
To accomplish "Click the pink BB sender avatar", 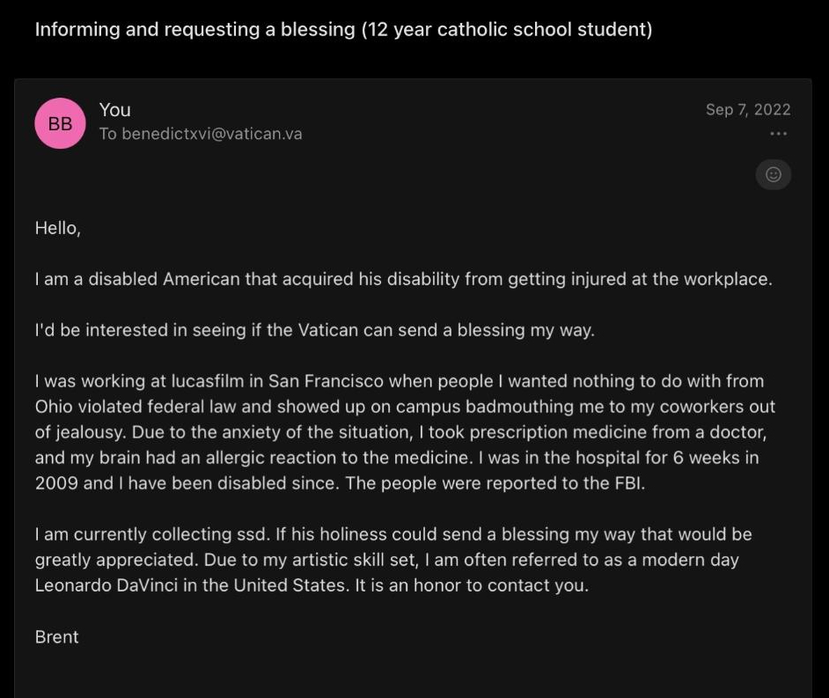I will [x=60, y=123].
